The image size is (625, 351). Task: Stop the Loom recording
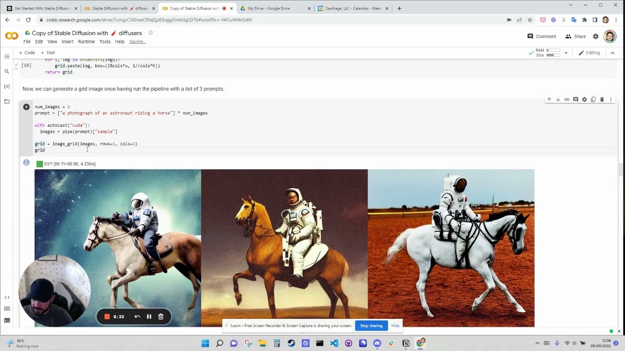[x=107, y=317]
